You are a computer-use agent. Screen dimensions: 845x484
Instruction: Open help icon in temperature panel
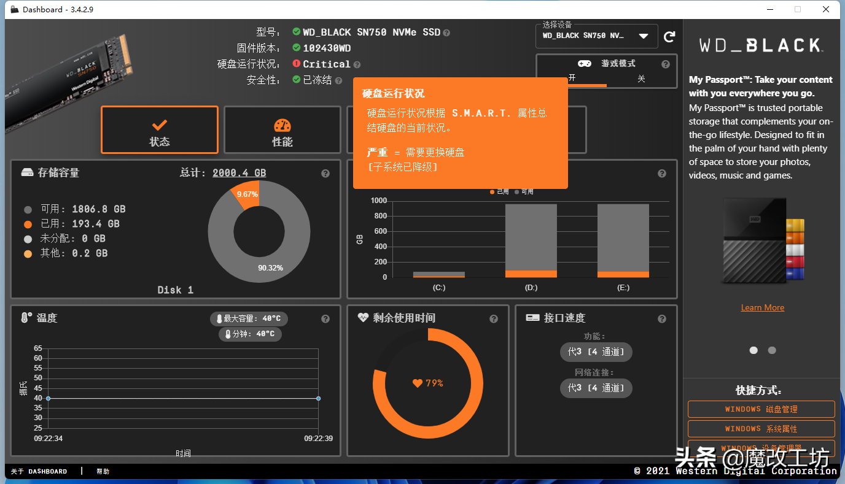point(325,319)
